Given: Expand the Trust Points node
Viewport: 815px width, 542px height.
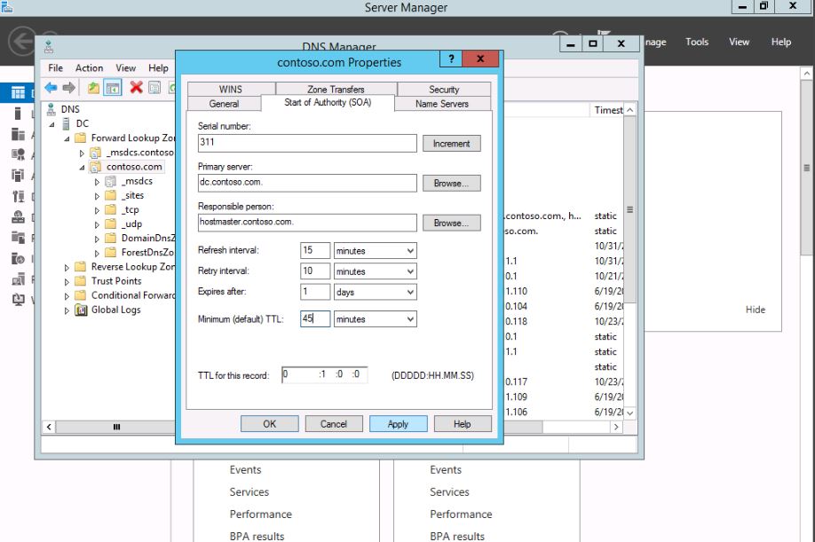Looking at the screenshot, I should 67,281.
